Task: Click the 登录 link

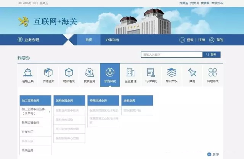Action: [190, 40]
